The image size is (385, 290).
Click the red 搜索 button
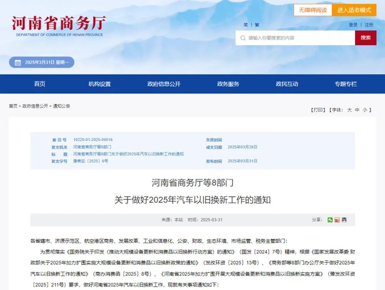click(x=366, y=38)
